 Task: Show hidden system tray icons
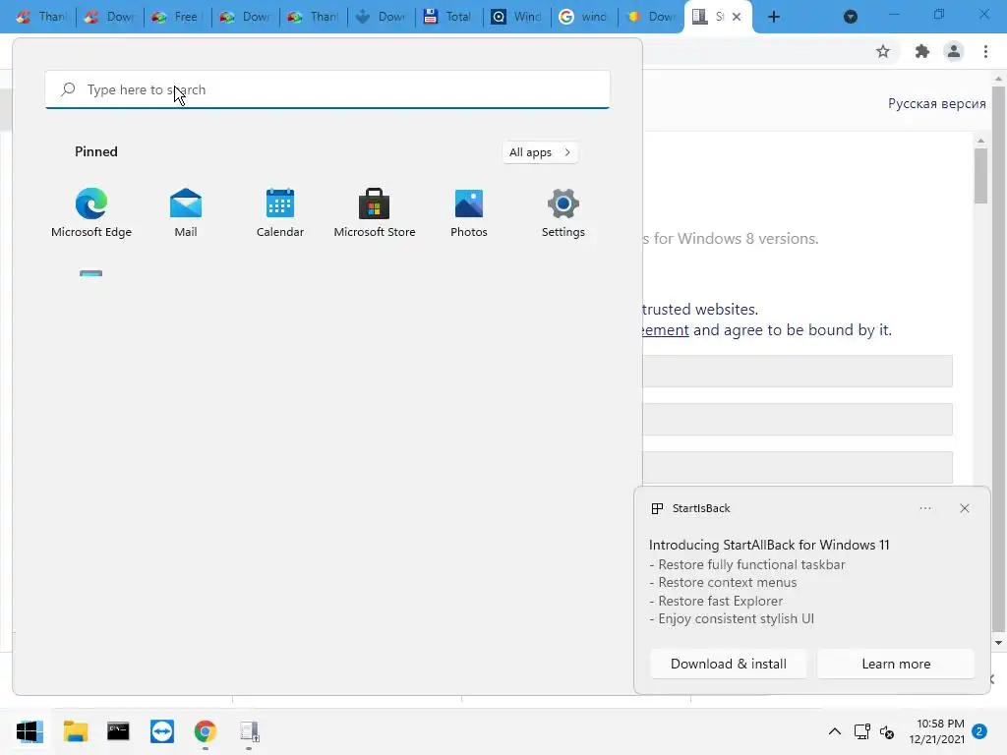coord(834,731)
